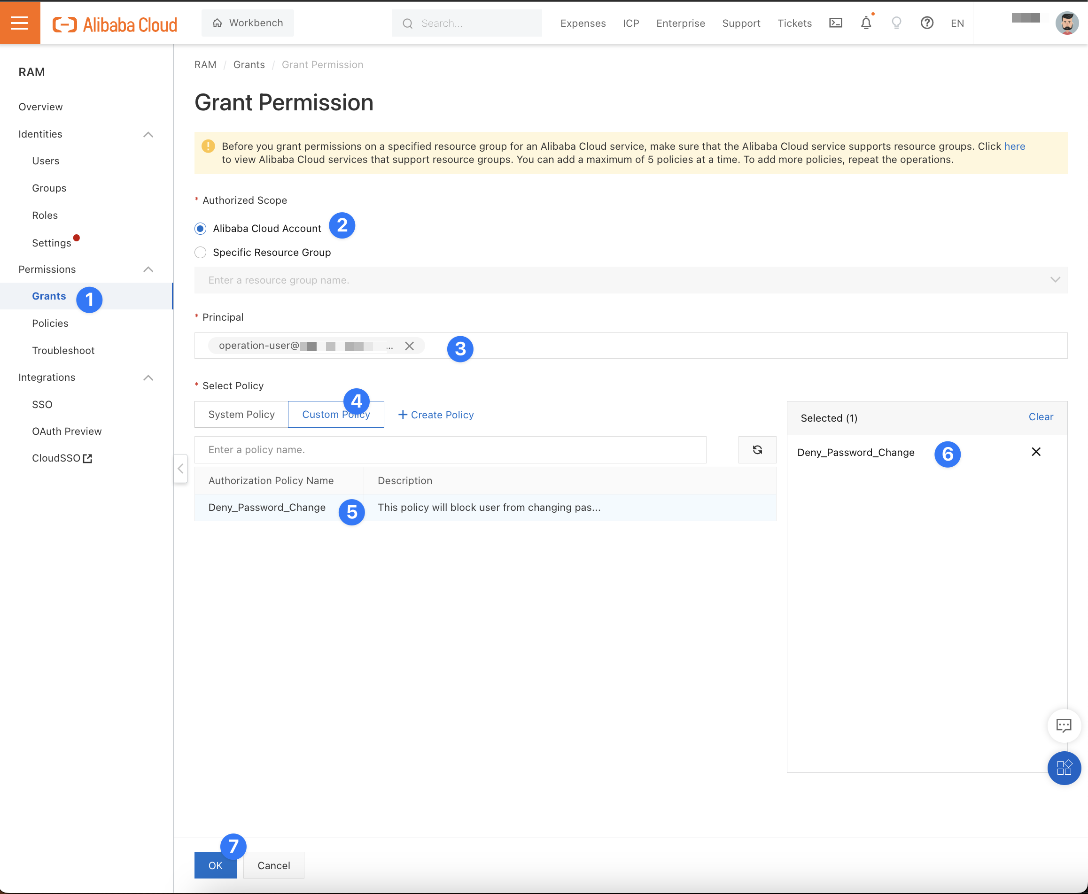Open the hamburger navigation menu
Screen dimensions: 1088x894
(20, 23)
